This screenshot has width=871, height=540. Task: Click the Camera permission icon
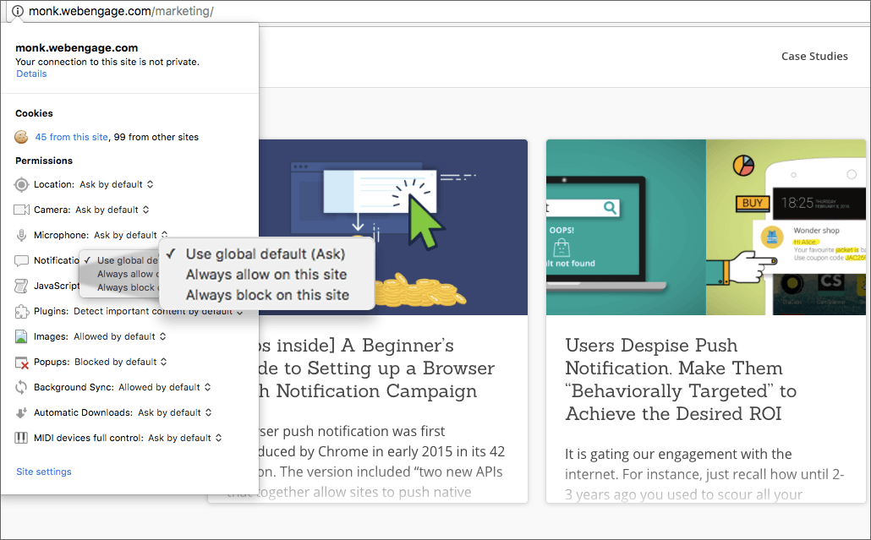coord(20,210)
